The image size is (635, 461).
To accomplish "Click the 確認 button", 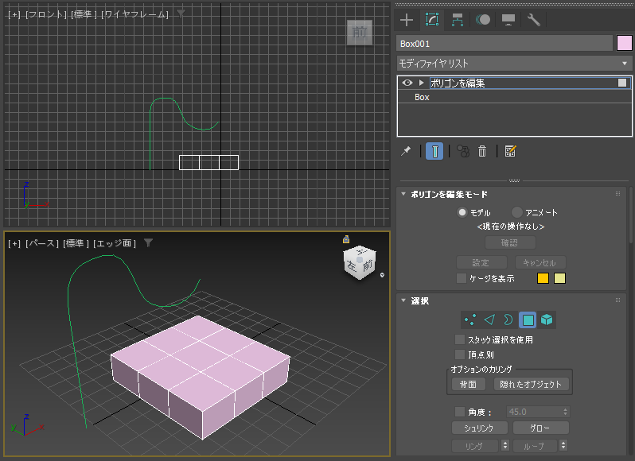I will point(510,242).
